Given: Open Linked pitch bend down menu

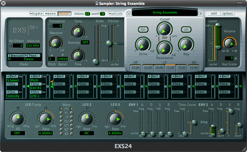Looking at the screenshot, I should click(x=62, y=59).
